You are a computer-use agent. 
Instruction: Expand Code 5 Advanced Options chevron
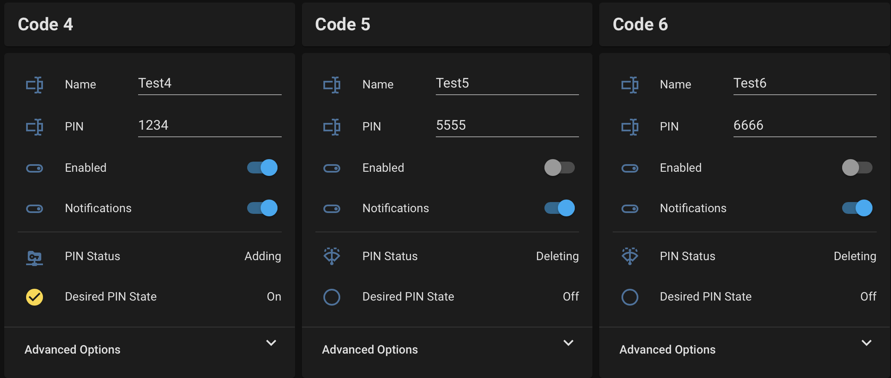[568, 343]
